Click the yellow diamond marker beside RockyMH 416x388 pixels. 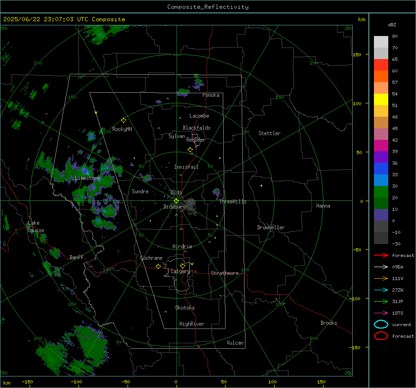tap(123, 120)
